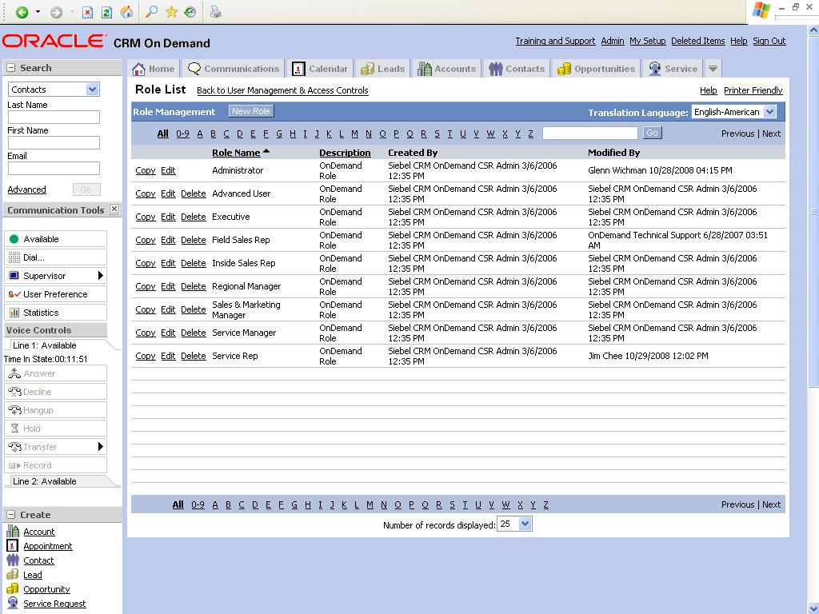Screen dimensions: 819x614
Task: Click the browser Back arrow icon
Action: pyautogui.click(x=22, y=12)
